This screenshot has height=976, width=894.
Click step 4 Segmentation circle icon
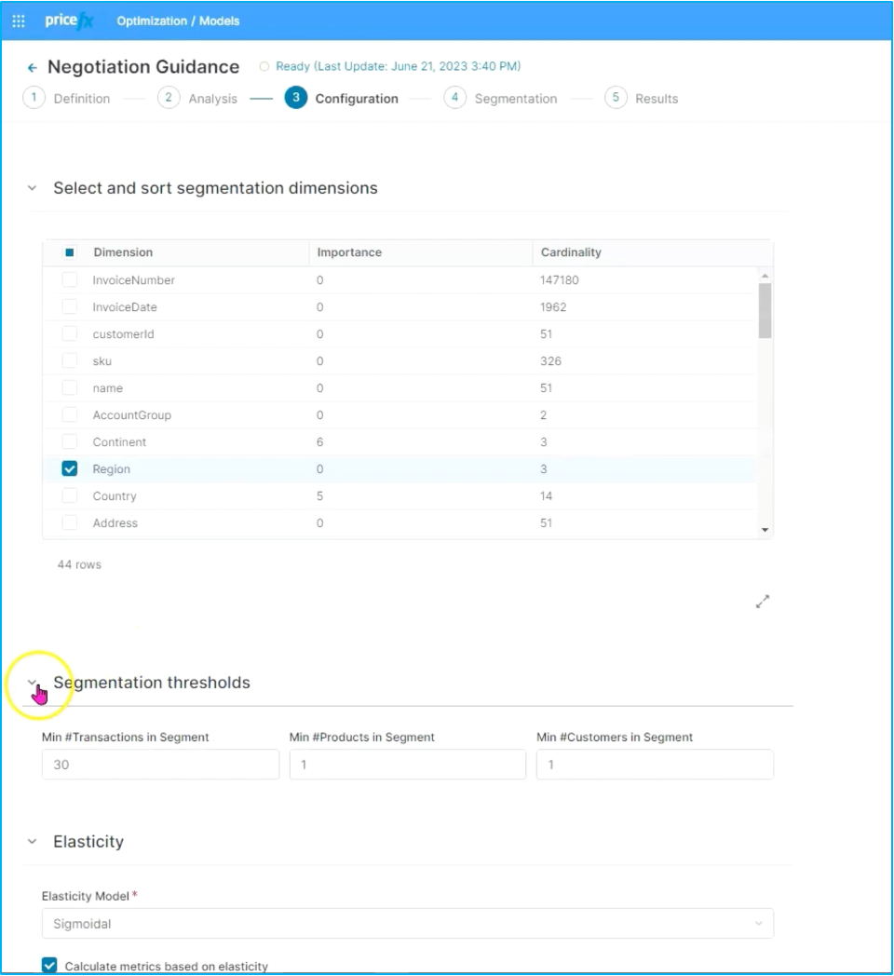pyautogui.click(x=454, y=98)
